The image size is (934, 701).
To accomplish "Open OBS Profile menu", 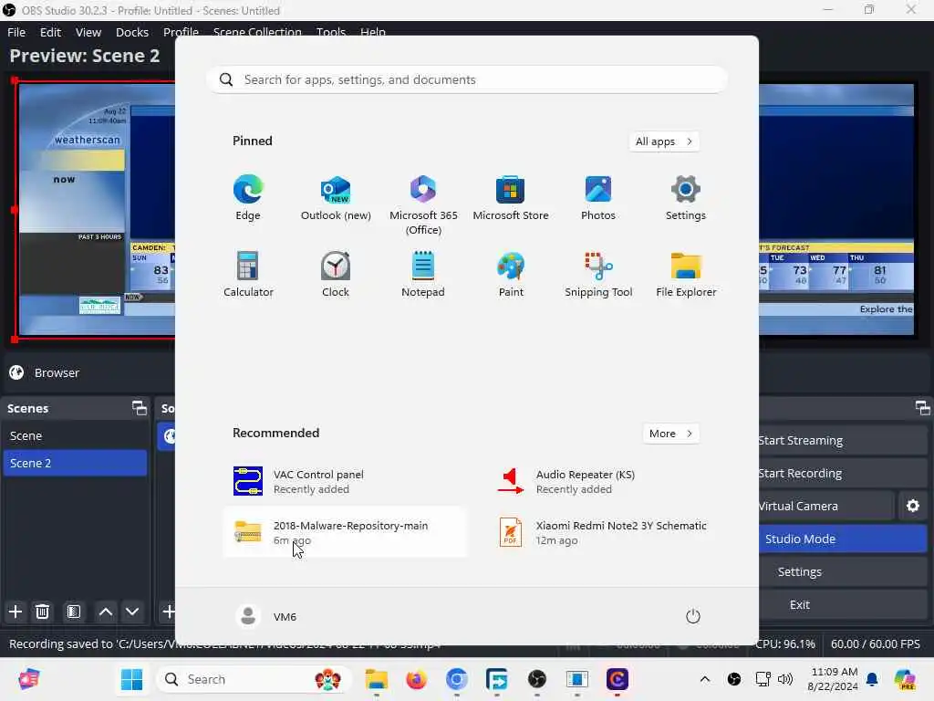I will pos(182,31).
